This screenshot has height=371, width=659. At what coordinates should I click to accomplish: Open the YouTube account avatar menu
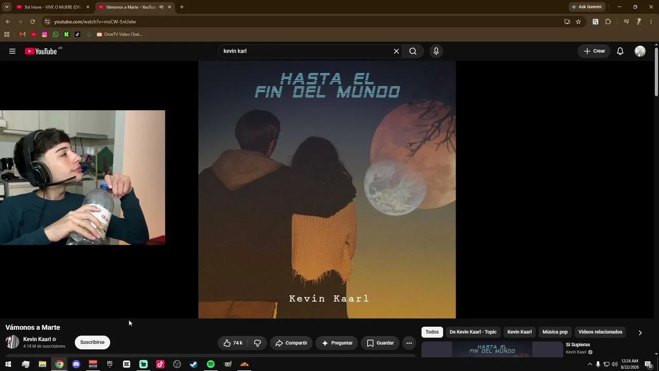pos(640,51)
